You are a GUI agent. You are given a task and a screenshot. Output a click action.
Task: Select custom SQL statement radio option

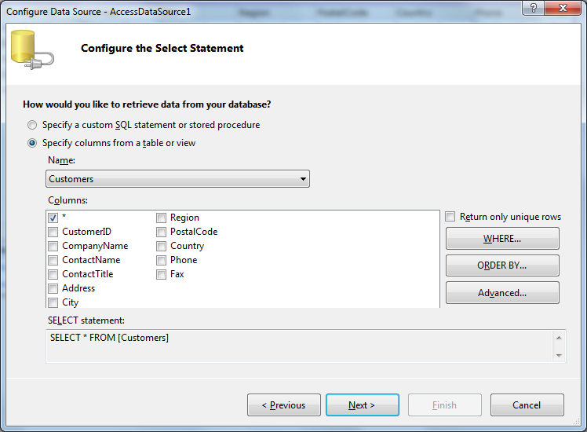[x=32, y=125]
